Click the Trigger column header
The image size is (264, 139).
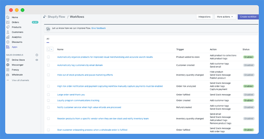click(x=180, y=50)
